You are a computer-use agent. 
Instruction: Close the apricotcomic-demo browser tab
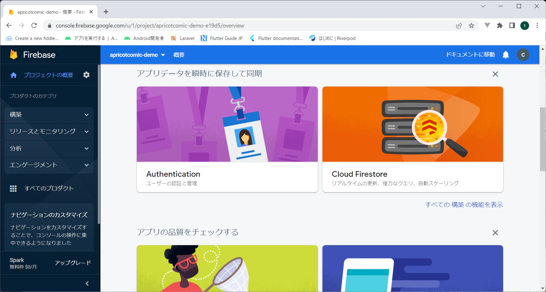pos(91,12)
